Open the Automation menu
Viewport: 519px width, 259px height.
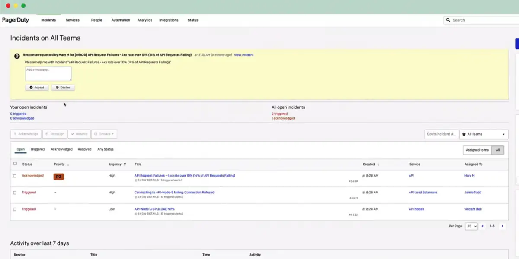121,20
